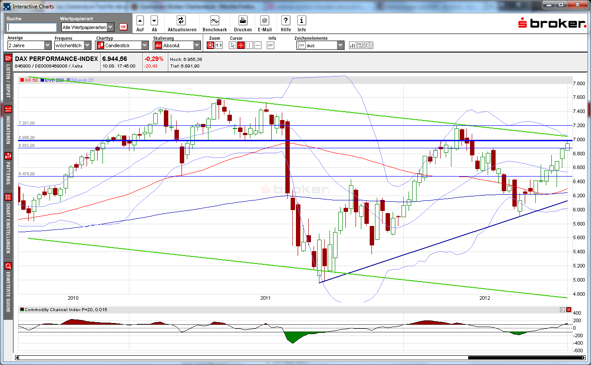Image resolution: width=591 pixels, height=365 pixels.
Task: Open the Charttyp Candlestick dropdown
Action: pyautogui.click(x=144, y=45)
